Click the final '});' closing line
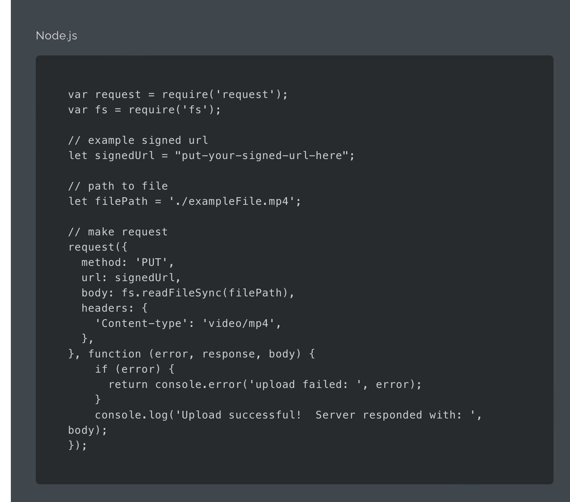The width and height of the screenshot is (570, 502). point(78,446)
